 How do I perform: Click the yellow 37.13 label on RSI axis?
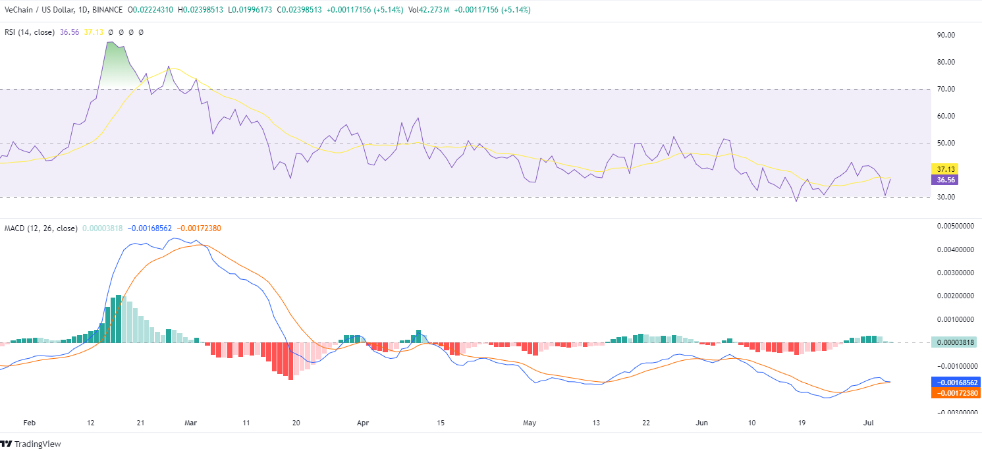pos(944,169)
